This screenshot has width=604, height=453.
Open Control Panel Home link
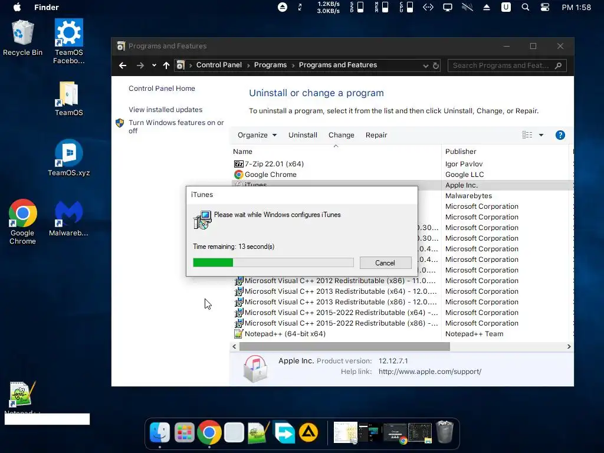[162, 88]
